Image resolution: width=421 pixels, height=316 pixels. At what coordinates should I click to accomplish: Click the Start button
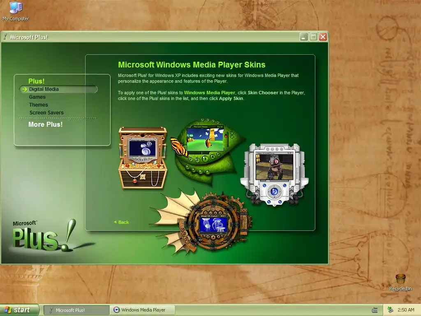click(x=19, y=310)
